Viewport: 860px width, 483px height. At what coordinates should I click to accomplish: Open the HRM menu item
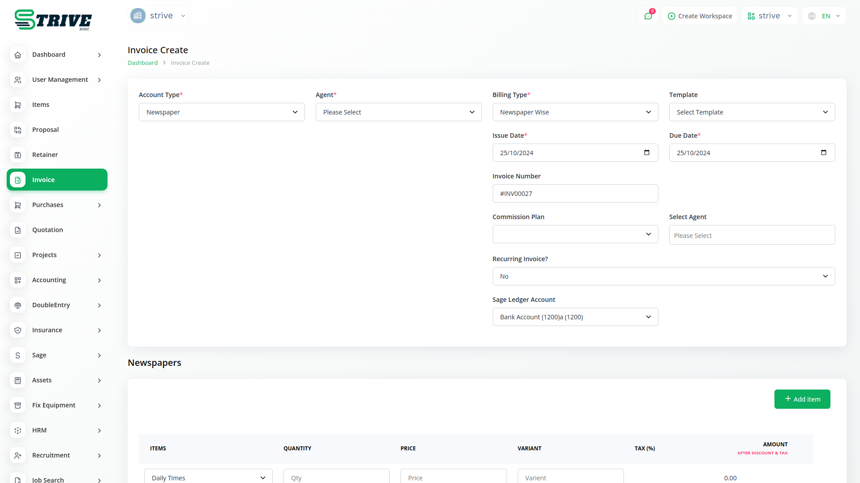coord(57,430)
